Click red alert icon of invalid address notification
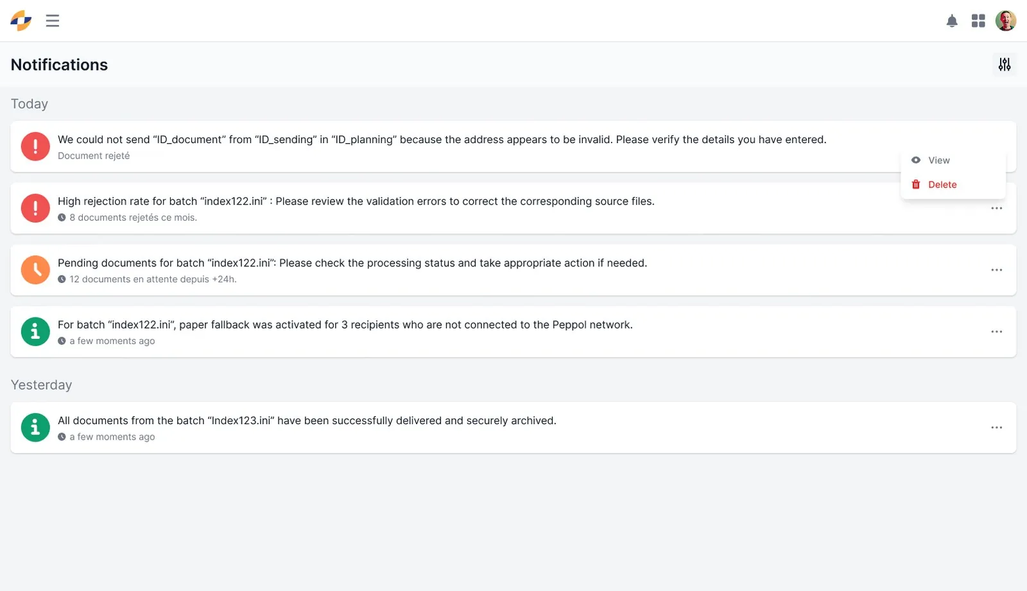Image resolution: width=1027 pixels, height=591 pixels. pyautogui.click(x=35, y=146)
